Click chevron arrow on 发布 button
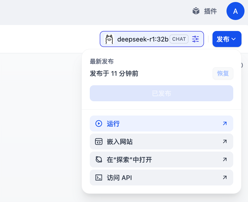This screenshot has width=248, height=202. [x=233, y=39]
